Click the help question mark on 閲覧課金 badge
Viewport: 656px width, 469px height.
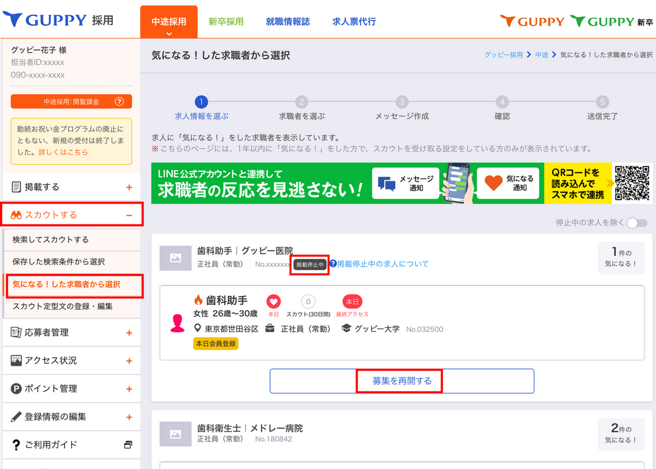click(x=119, y=102)
